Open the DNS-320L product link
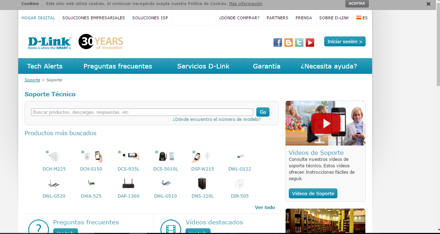Image resolution: width=440 pixels, height=234 pixels. pyautogui.click(x=203, y=196)
